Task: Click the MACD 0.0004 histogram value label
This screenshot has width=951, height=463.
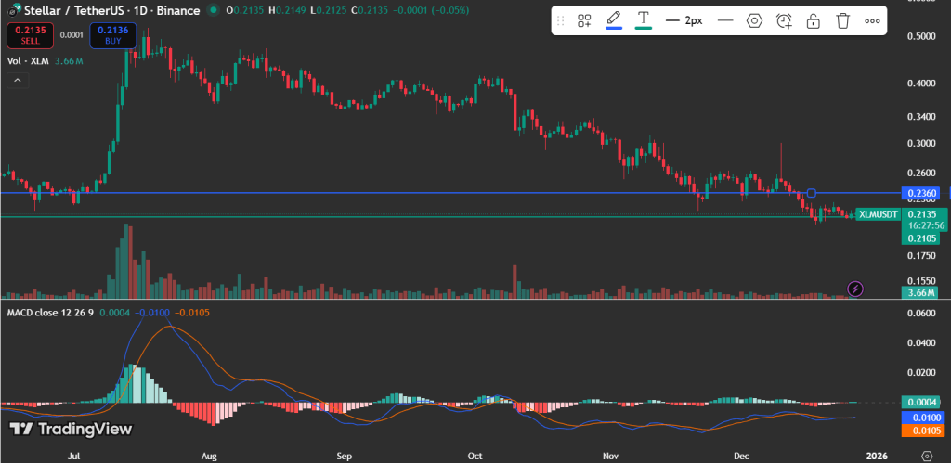Action: pos(920,403)
